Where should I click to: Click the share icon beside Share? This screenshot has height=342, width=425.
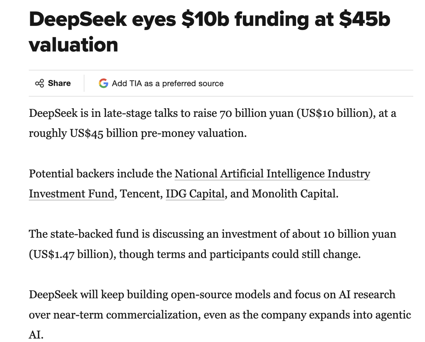[40, 83]
